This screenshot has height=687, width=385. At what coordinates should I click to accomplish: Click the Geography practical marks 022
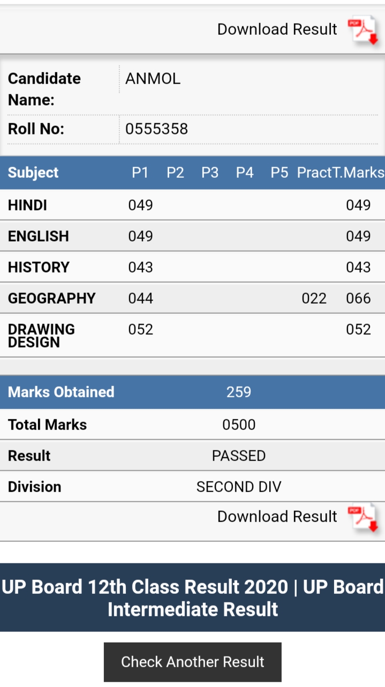(314, 298)
